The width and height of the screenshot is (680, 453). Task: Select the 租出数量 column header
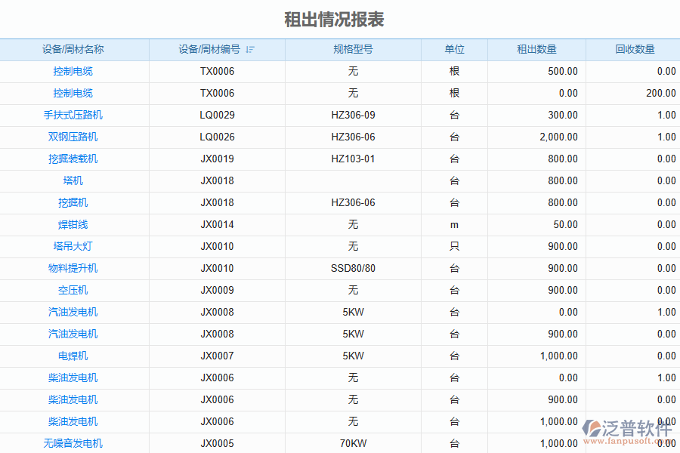(536, 50)
